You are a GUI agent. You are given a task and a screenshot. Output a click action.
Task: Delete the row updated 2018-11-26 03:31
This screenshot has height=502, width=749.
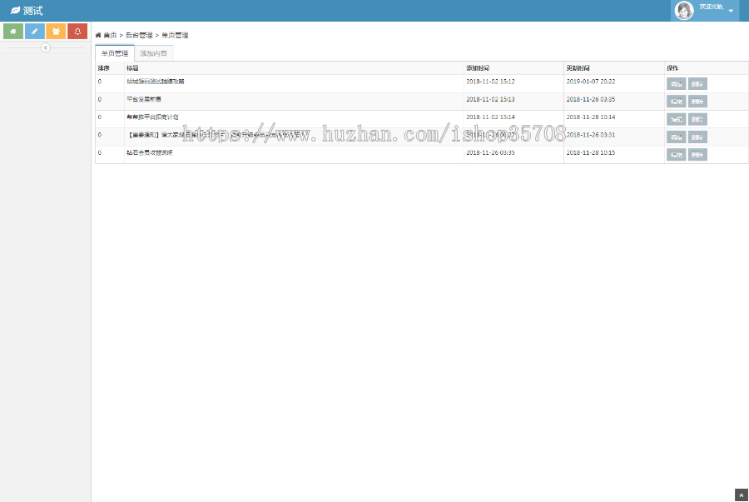click(697, 137)
